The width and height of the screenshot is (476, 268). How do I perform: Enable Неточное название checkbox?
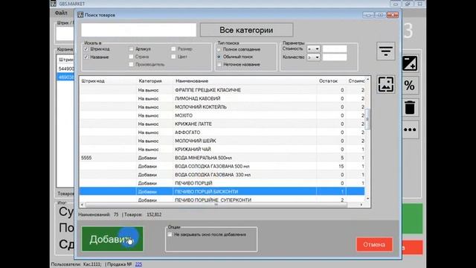point(219,65)
